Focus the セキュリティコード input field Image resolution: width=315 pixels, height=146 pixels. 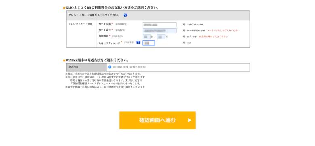tap(149, 43)
